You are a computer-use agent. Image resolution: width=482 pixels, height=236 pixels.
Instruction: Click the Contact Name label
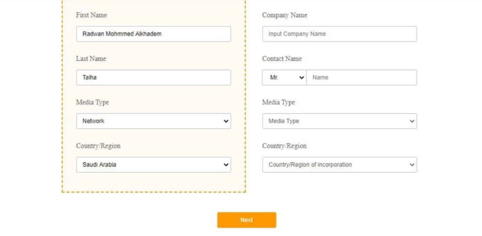(x=281, y=59)
